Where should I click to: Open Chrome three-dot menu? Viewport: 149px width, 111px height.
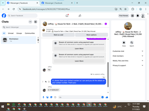point(146,9)
